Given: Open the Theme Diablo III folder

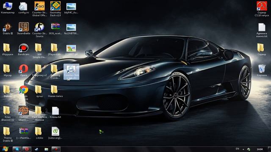Looking at the screenshot, I should [x=8, y=134].
